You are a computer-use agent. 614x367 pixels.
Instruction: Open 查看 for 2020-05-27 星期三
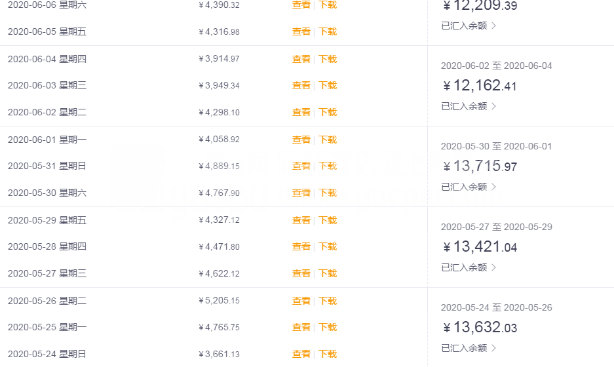[x=301, y=273]
